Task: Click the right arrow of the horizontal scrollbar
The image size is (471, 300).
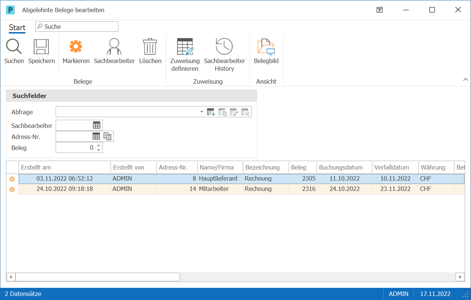Action: [x=460, y=277]
